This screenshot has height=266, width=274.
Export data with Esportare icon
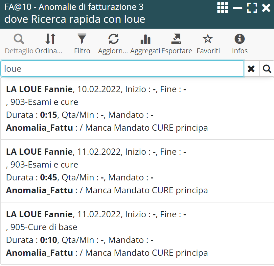coord(176,40)
